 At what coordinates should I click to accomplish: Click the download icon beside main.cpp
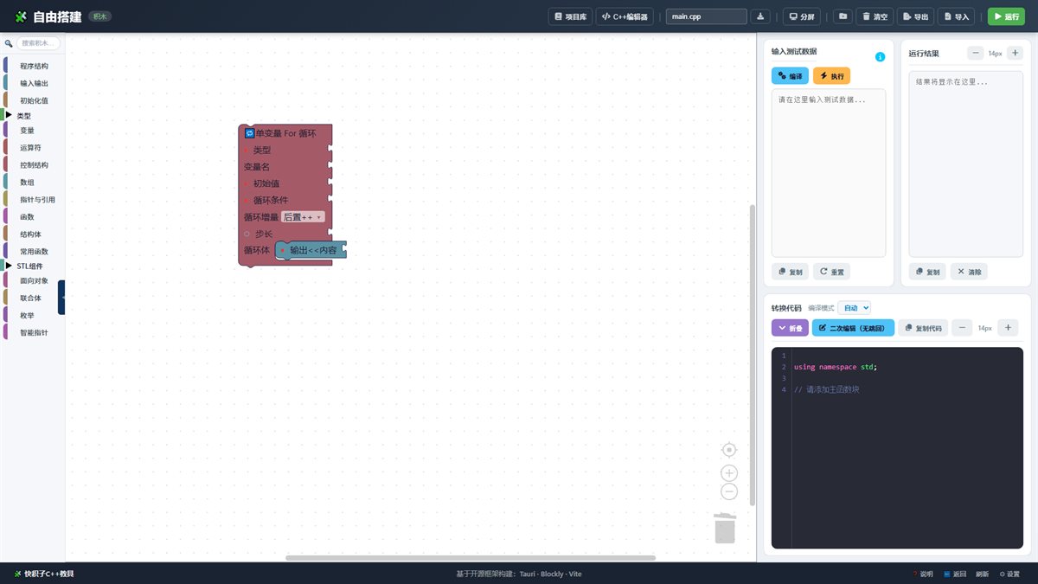tap(761, 16)
